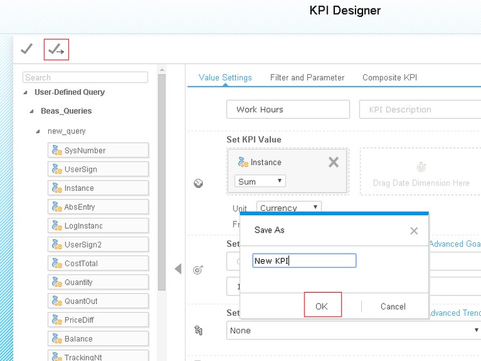
Task: Click the New KPI name text field
Action: click(x=304, y=260)
